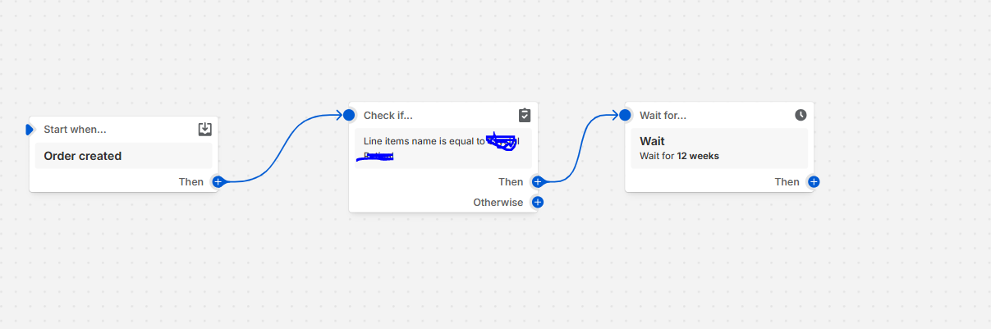The image size is (991, 329).
Task: Click Then label on Start when step
Action: (x=191, y=181)
